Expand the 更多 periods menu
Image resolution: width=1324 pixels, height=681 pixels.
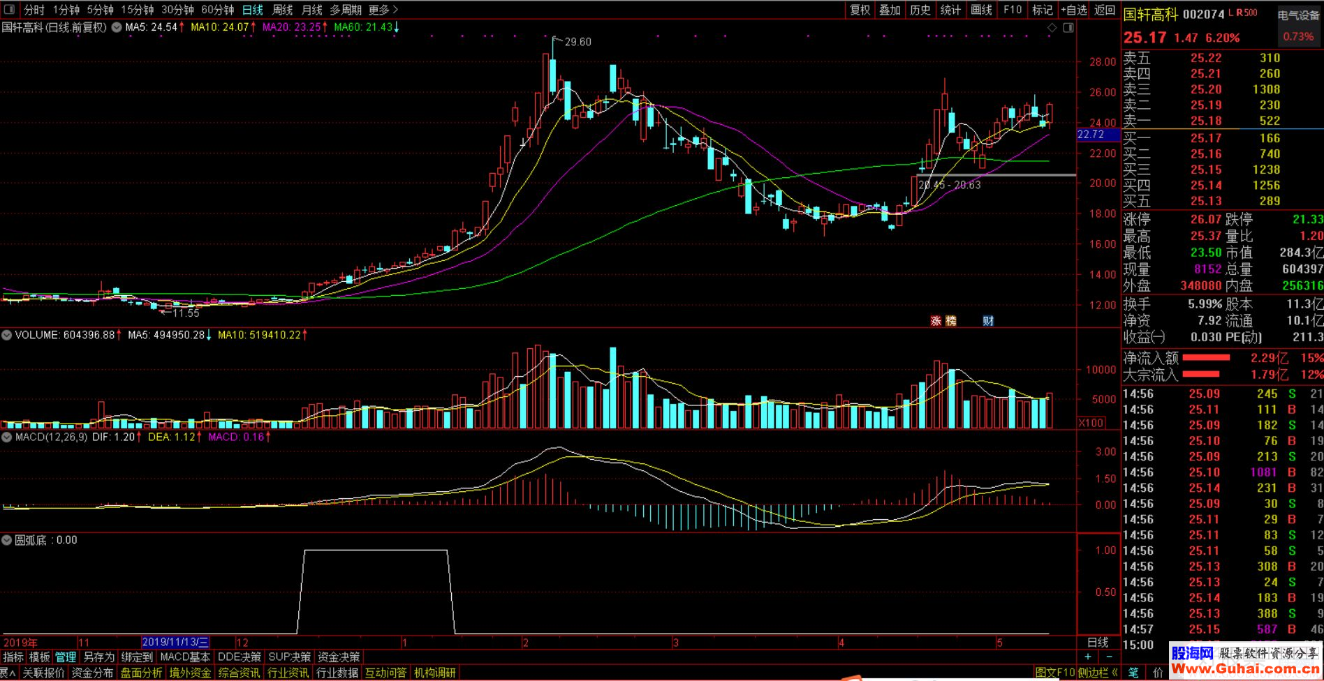click(x=383, y=10)
